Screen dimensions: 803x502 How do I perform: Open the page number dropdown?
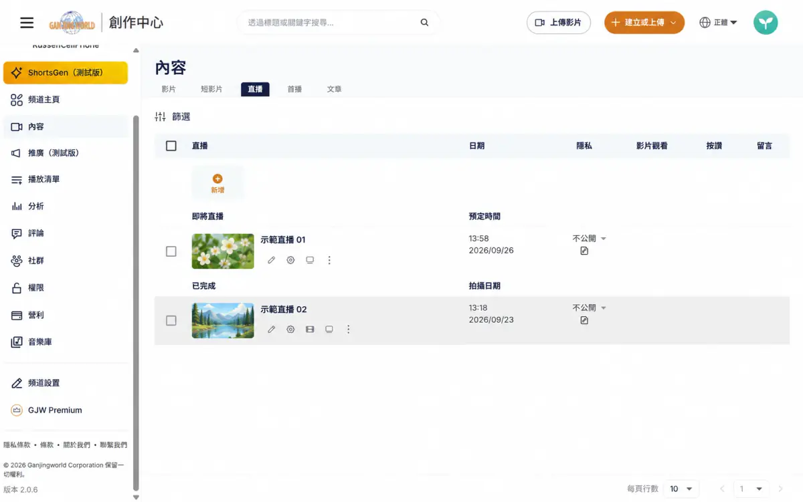click(750, 489)
